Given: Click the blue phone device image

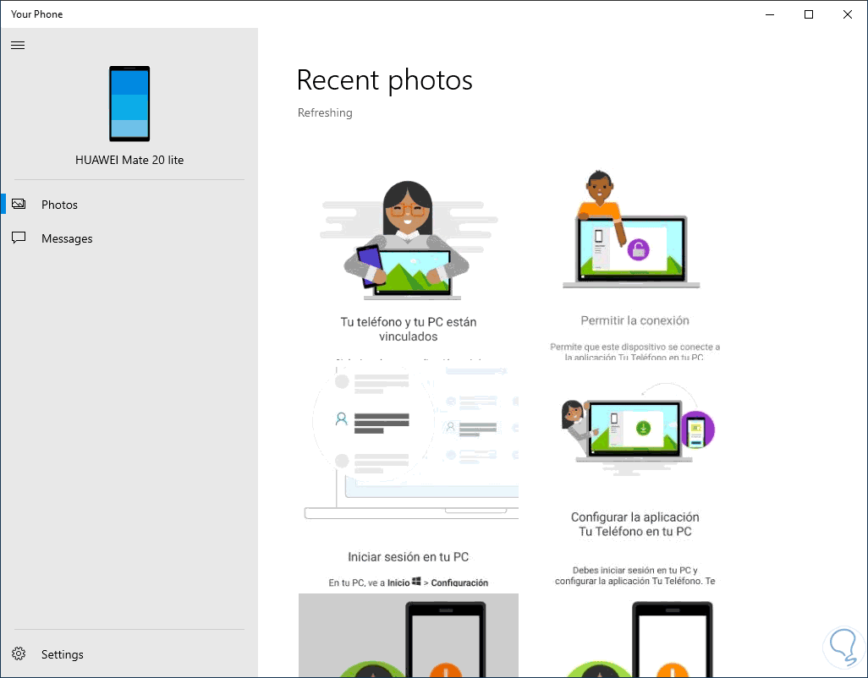Looking at the screenshot, I should (129, 103).
